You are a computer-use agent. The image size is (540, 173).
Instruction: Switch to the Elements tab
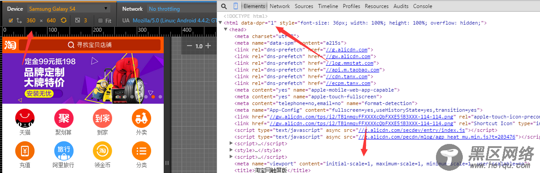point(254,6)
